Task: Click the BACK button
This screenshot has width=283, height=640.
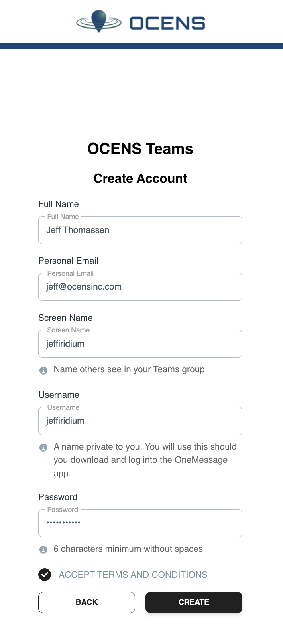Action: (86, 602)
